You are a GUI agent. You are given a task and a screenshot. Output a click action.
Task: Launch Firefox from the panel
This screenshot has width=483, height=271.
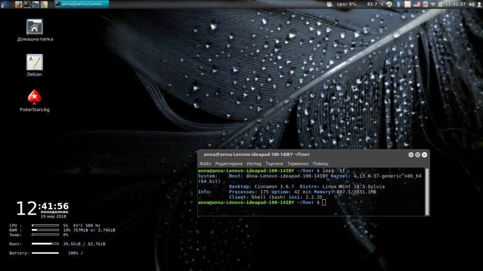point(18,4)
